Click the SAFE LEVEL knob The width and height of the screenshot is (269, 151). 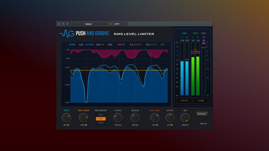(155, 118)
